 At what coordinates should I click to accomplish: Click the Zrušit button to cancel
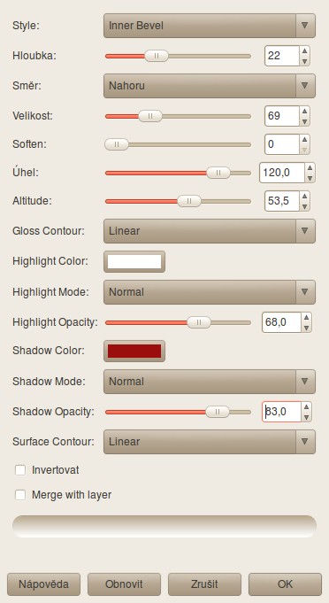[204, 584]
